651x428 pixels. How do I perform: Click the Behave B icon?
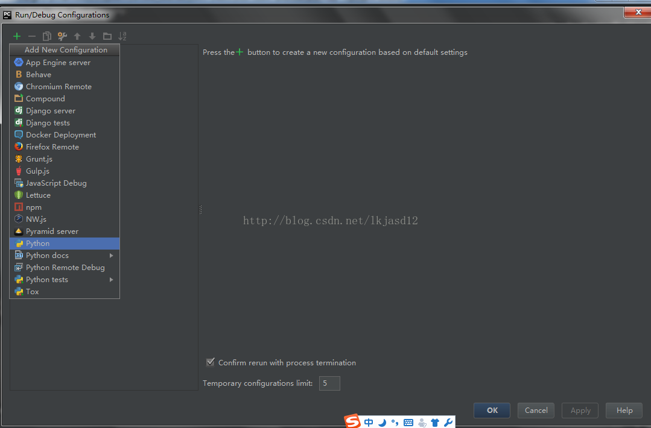[19, 75]
